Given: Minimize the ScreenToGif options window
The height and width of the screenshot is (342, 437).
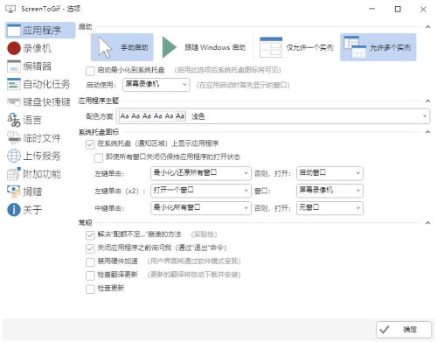Looking at the screenshot, I should tap(372, 9).
